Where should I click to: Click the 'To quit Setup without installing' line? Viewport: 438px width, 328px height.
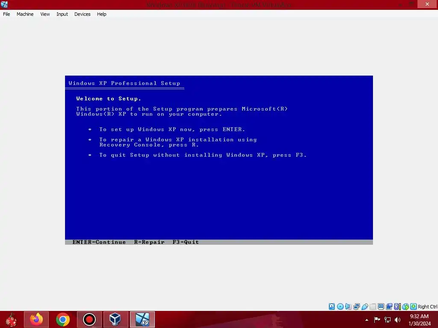point(203,155)
